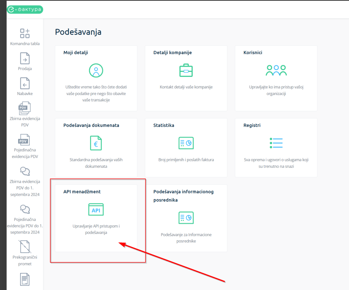
Task: Click the Prekogranični promet sidebar icon
Action: point(25,247)
